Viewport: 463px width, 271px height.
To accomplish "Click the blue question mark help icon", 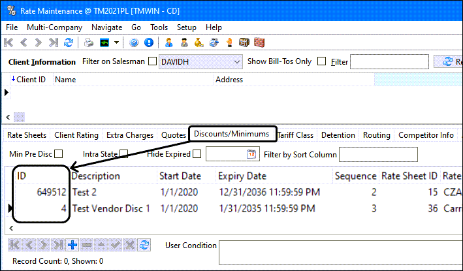I will [134, 42].
